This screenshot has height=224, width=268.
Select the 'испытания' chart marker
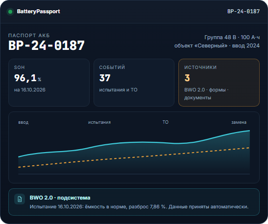click(99, 122)
